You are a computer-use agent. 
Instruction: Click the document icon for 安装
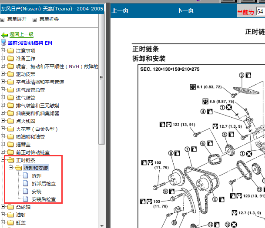click(x=26, y=191)
